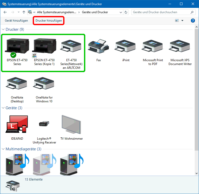199x194 pixels.
Task: Open the help question mark icon
Action: (193, 21)
